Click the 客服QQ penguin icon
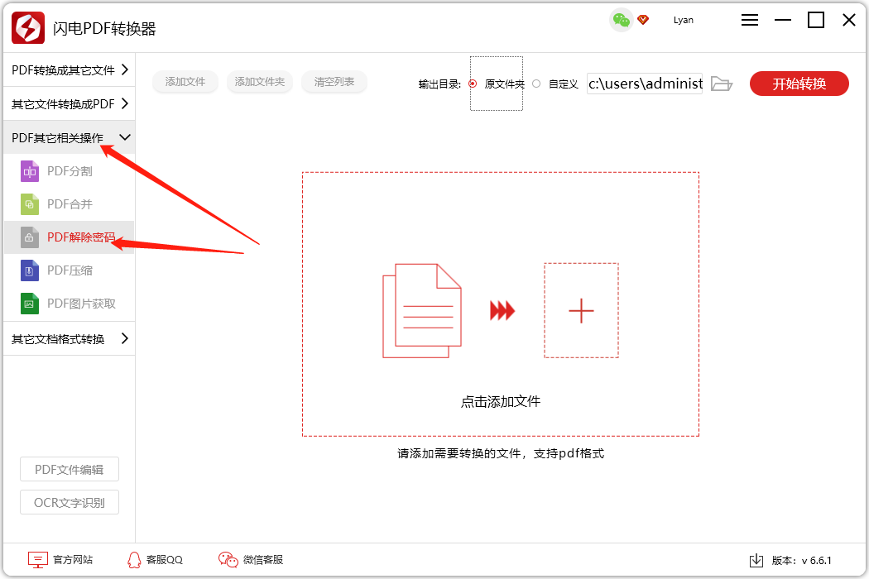Image resolution: width=869 pixels, height=579 pixels. [134, 560]
